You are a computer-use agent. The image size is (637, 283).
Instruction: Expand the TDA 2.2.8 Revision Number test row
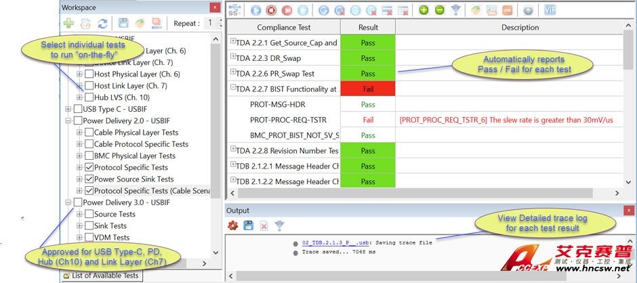[233, 150]
